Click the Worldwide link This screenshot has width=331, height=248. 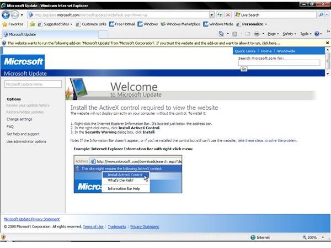click(x=286, y=51)
